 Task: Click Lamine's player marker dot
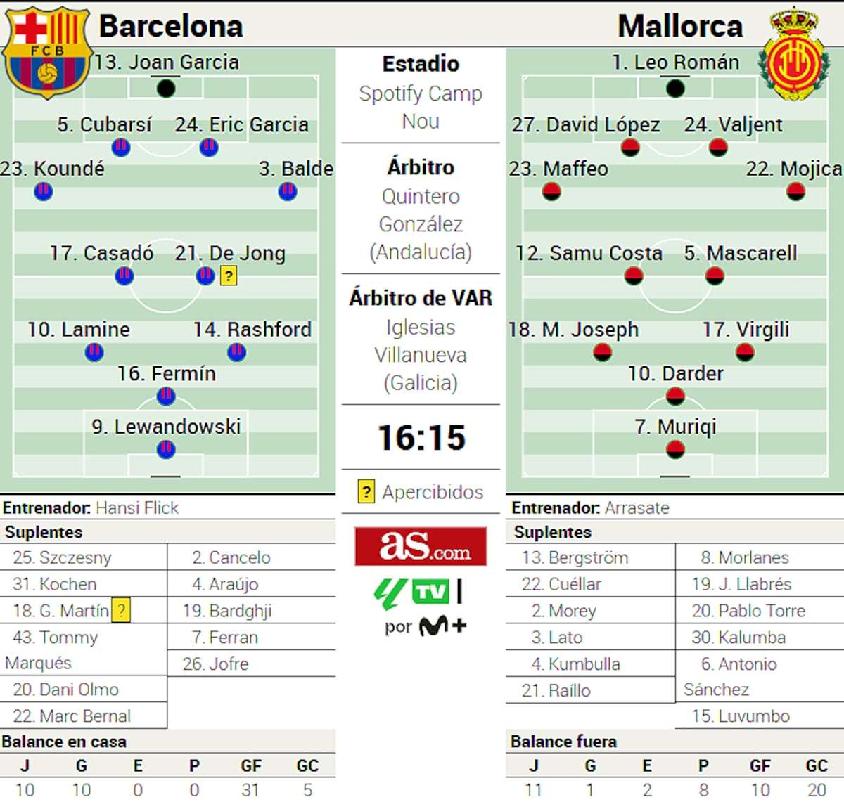(94, 352)
